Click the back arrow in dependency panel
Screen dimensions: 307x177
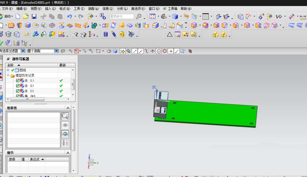tap(65, 134)
